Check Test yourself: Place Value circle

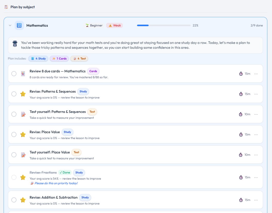14,155
